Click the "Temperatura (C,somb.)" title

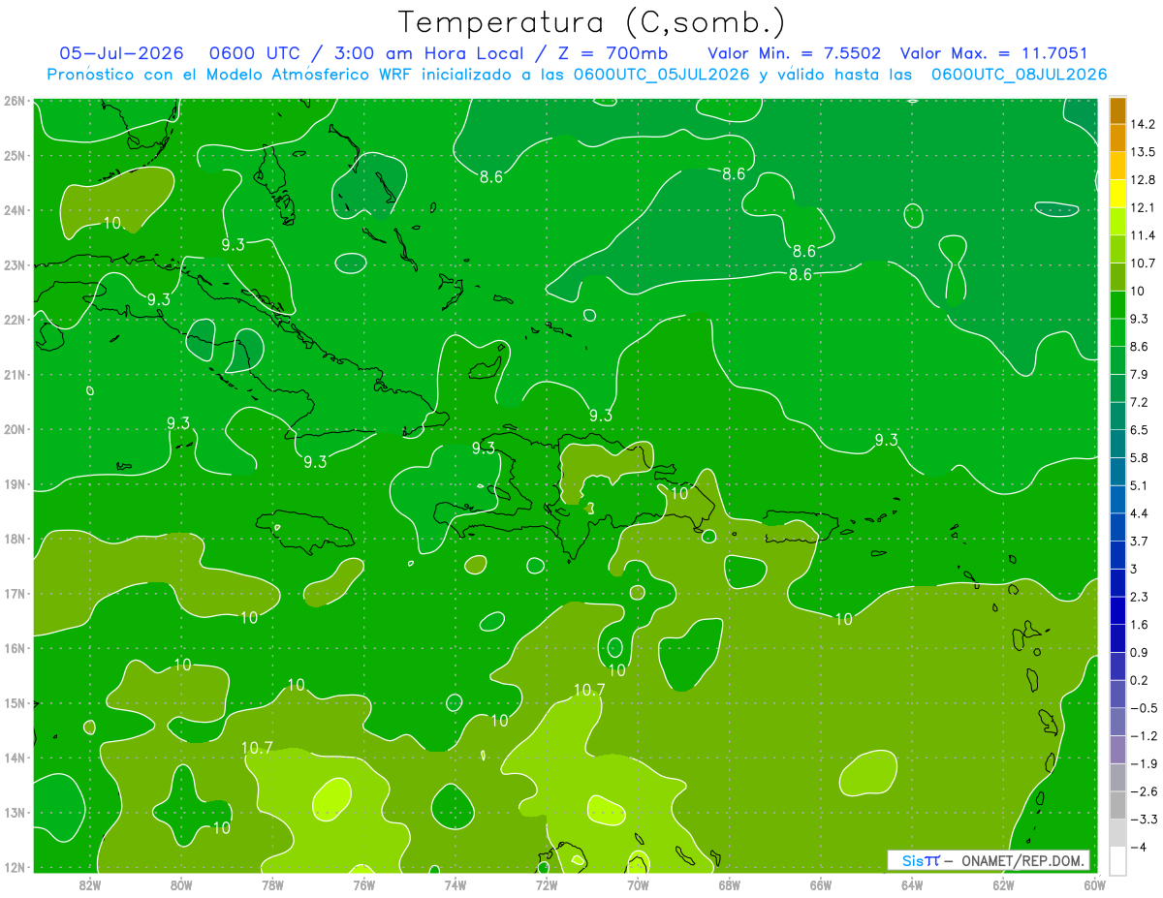point(592,23)
